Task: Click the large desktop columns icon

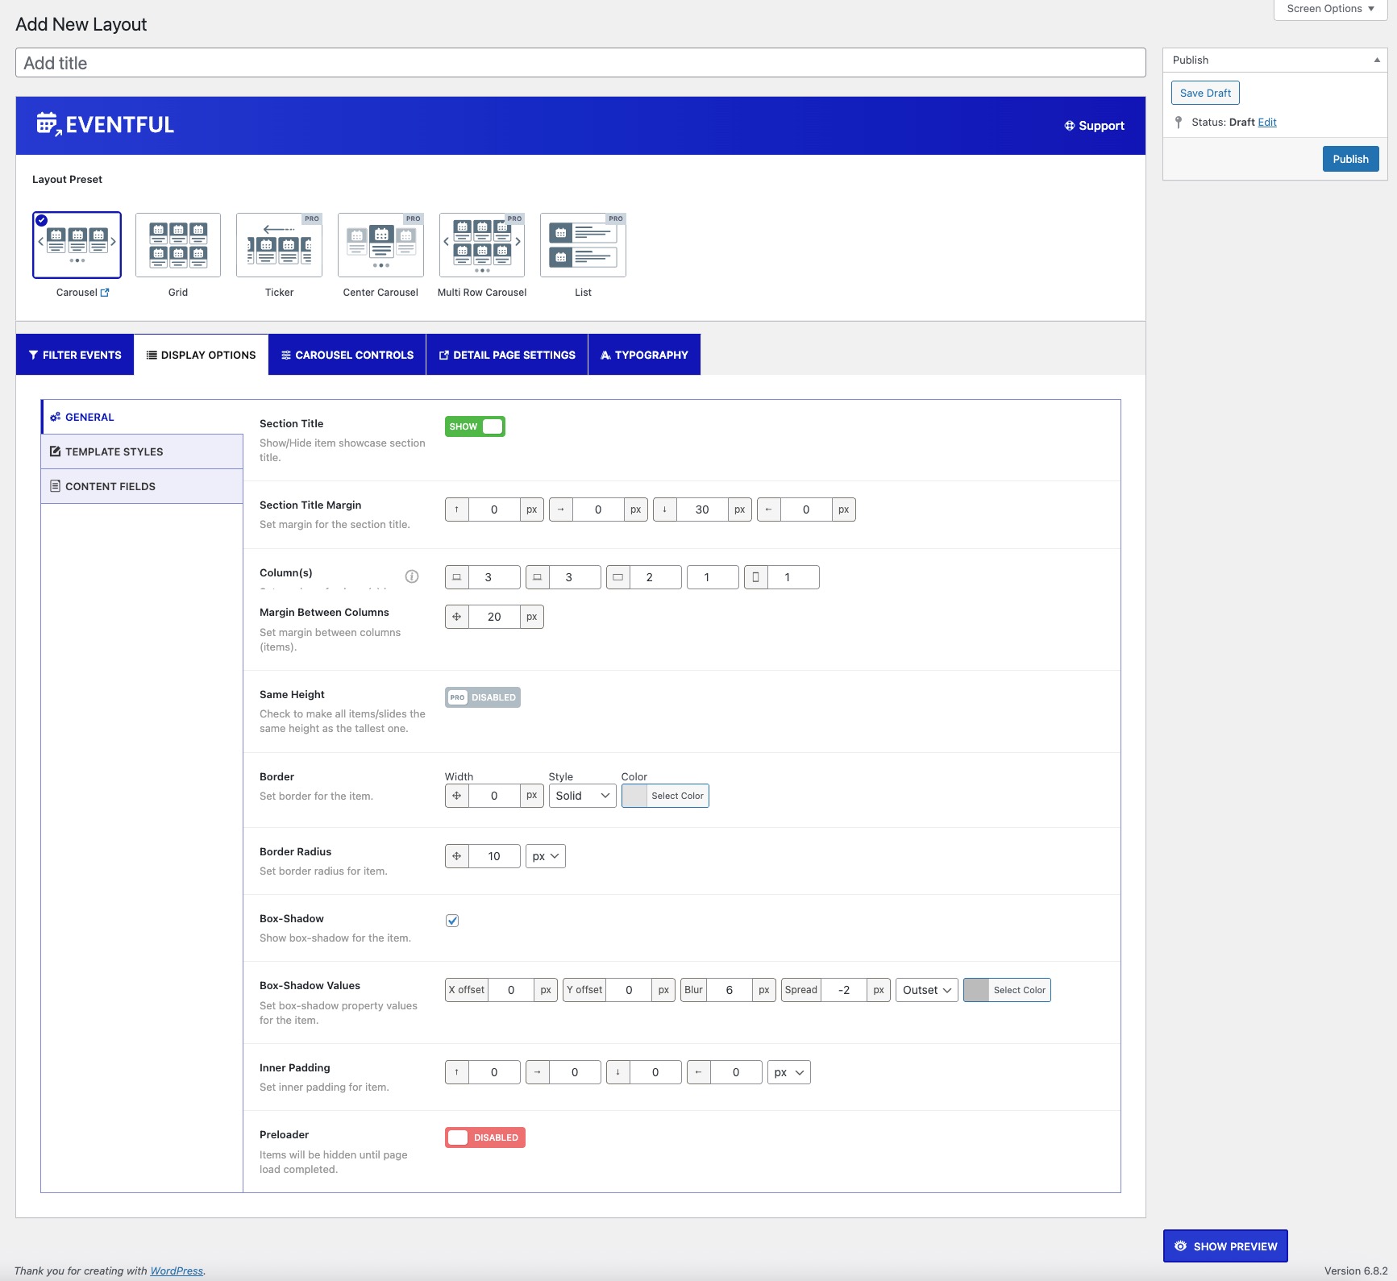Action: tap(457, 577)
